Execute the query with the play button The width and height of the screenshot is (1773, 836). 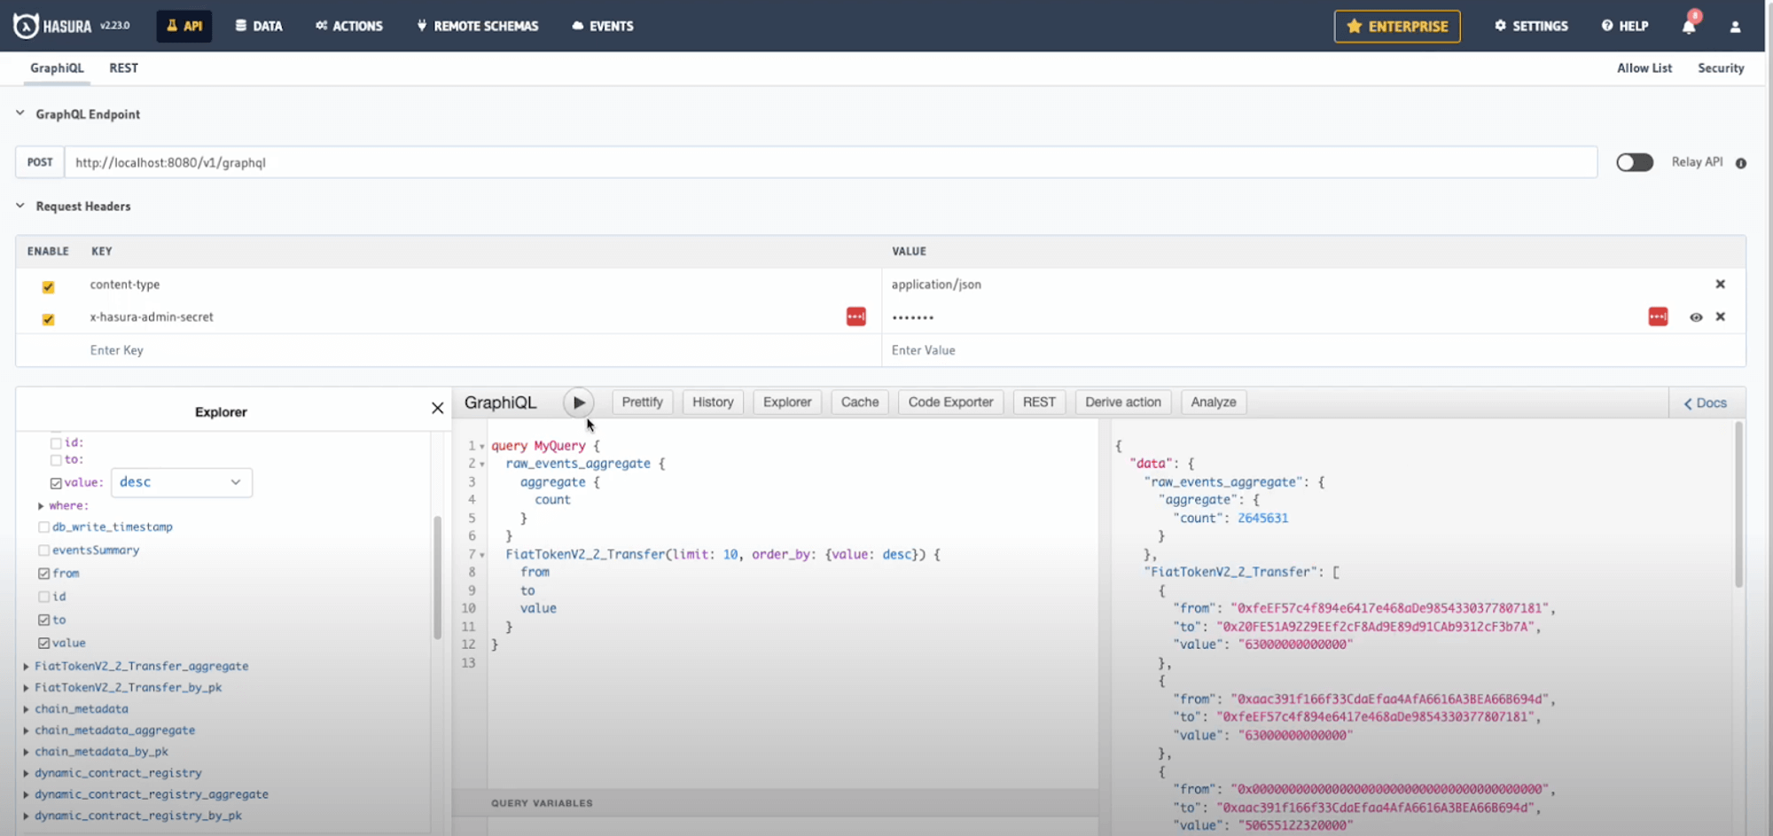tap(578, 402)
